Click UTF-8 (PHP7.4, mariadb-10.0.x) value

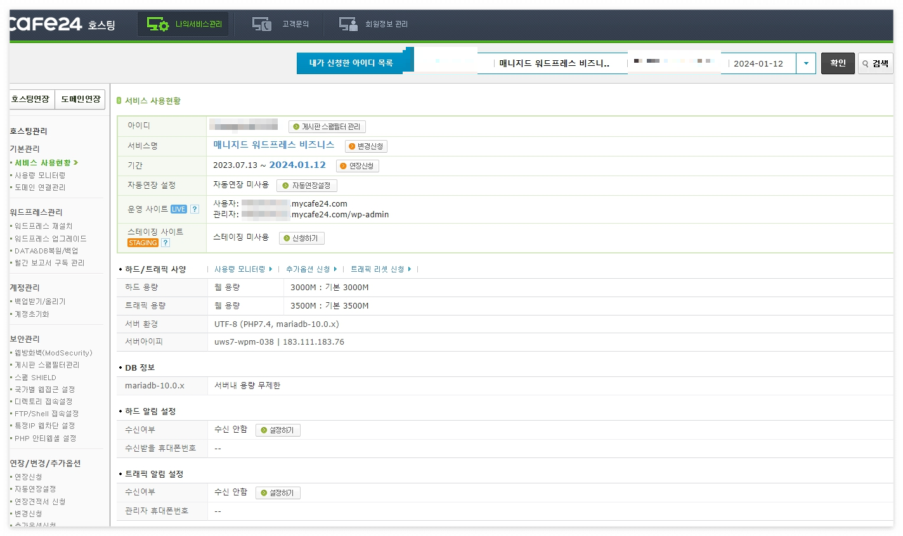click(276, 324)
